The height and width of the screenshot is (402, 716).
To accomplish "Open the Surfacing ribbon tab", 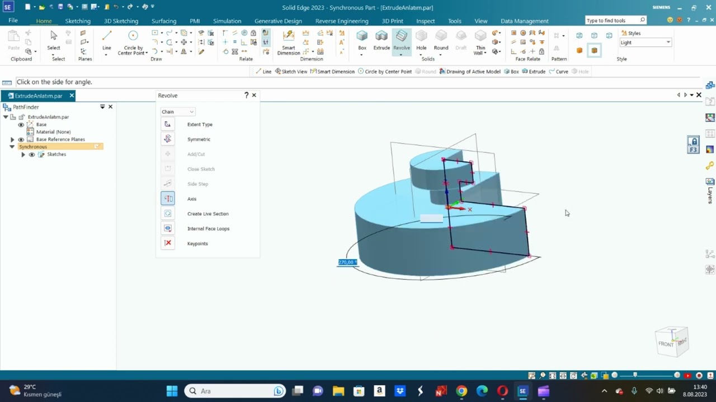I will point(164,21).
